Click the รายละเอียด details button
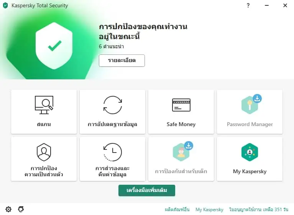This screenshot has width=294, height=215. 122,61
